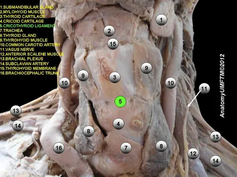Select legend entry '10.COMMON CAROTID ARTERY'
The image size is (237, 177).
30,45
